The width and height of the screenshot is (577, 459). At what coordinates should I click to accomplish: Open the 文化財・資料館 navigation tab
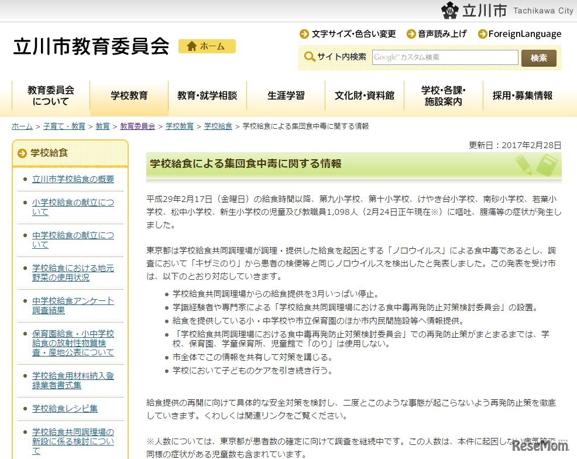pos(364,96)
